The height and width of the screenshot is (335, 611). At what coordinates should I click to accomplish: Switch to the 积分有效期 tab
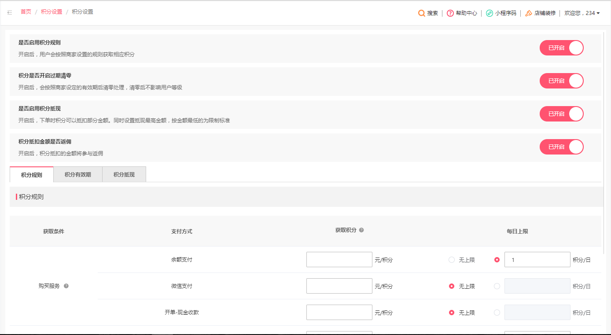(x=78, y=175)
